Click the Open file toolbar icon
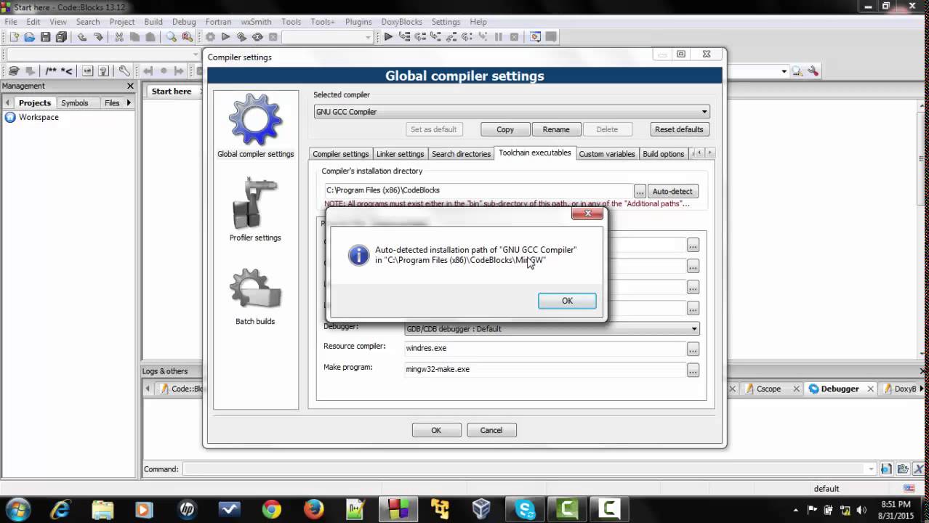Image resolution: width=929 pixels, height=523 pixels. (x=29, y=37)
